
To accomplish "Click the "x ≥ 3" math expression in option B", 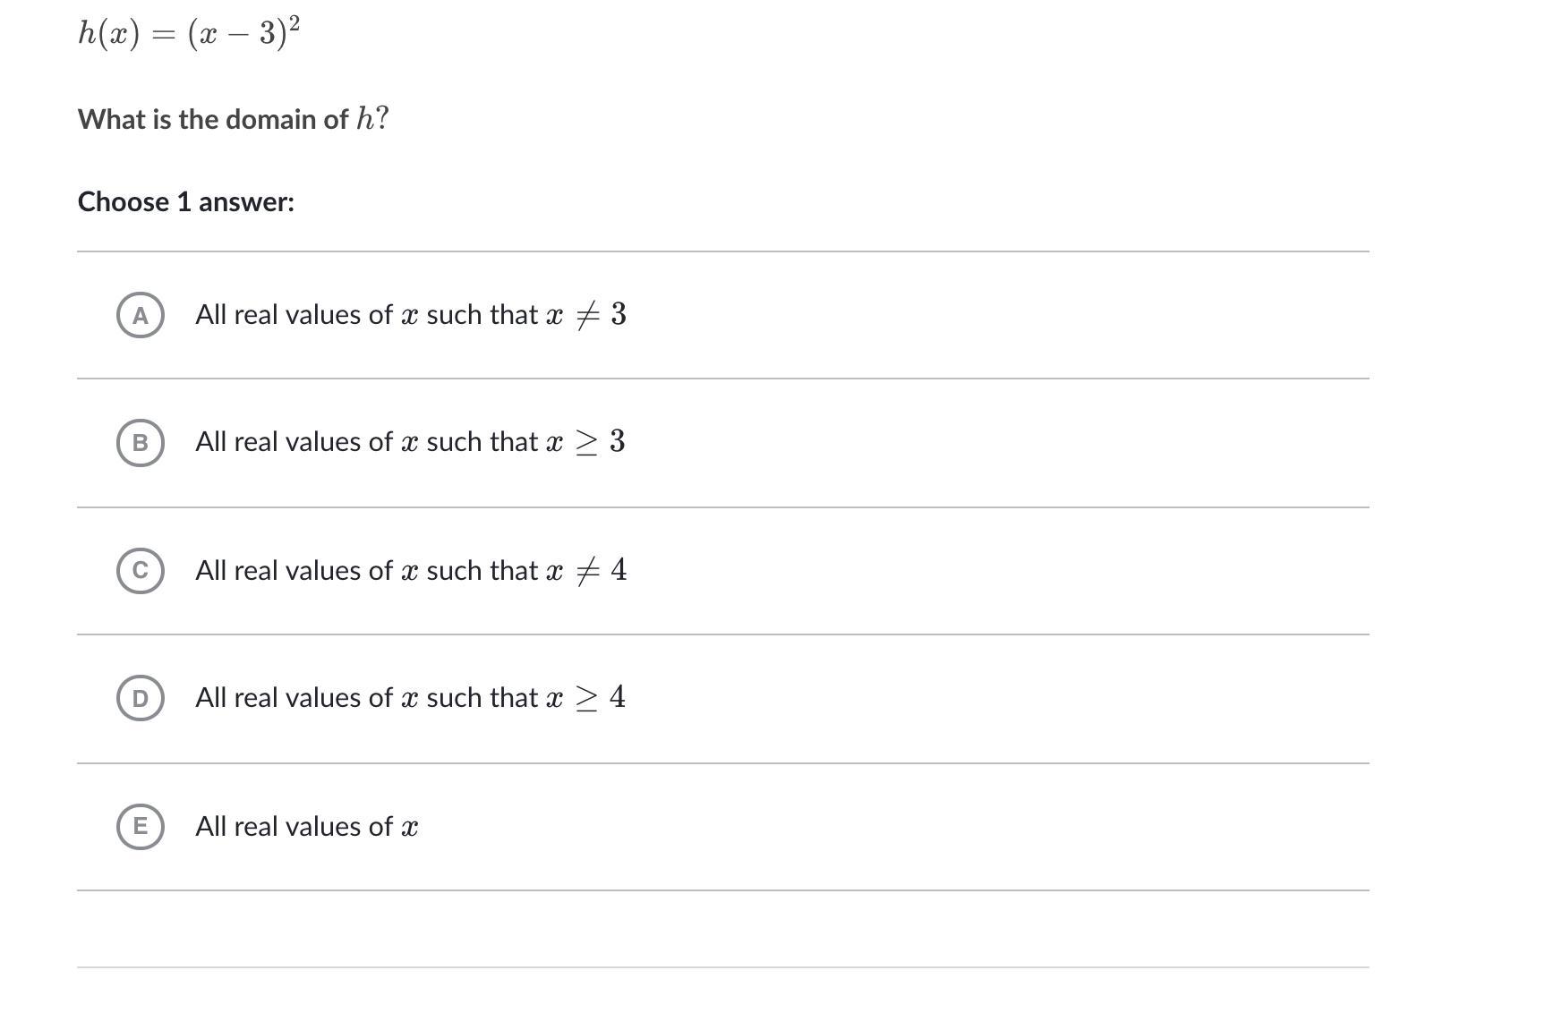I will [x=585, y=442].
